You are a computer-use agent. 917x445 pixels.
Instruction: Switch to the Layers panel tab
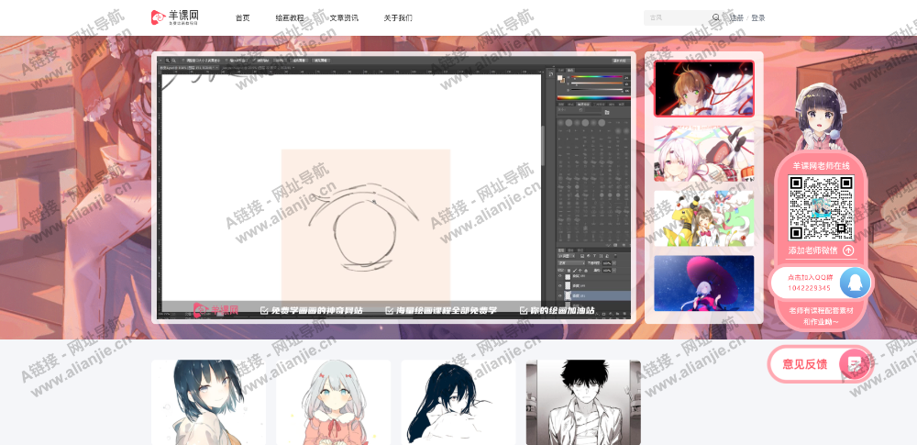click(x=561, y=250)
